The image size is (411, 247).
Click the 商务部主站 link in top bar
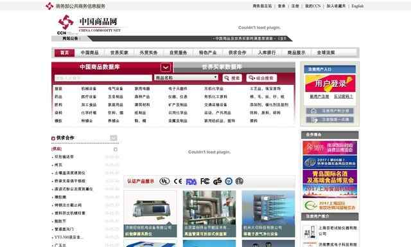coord(262,6)
